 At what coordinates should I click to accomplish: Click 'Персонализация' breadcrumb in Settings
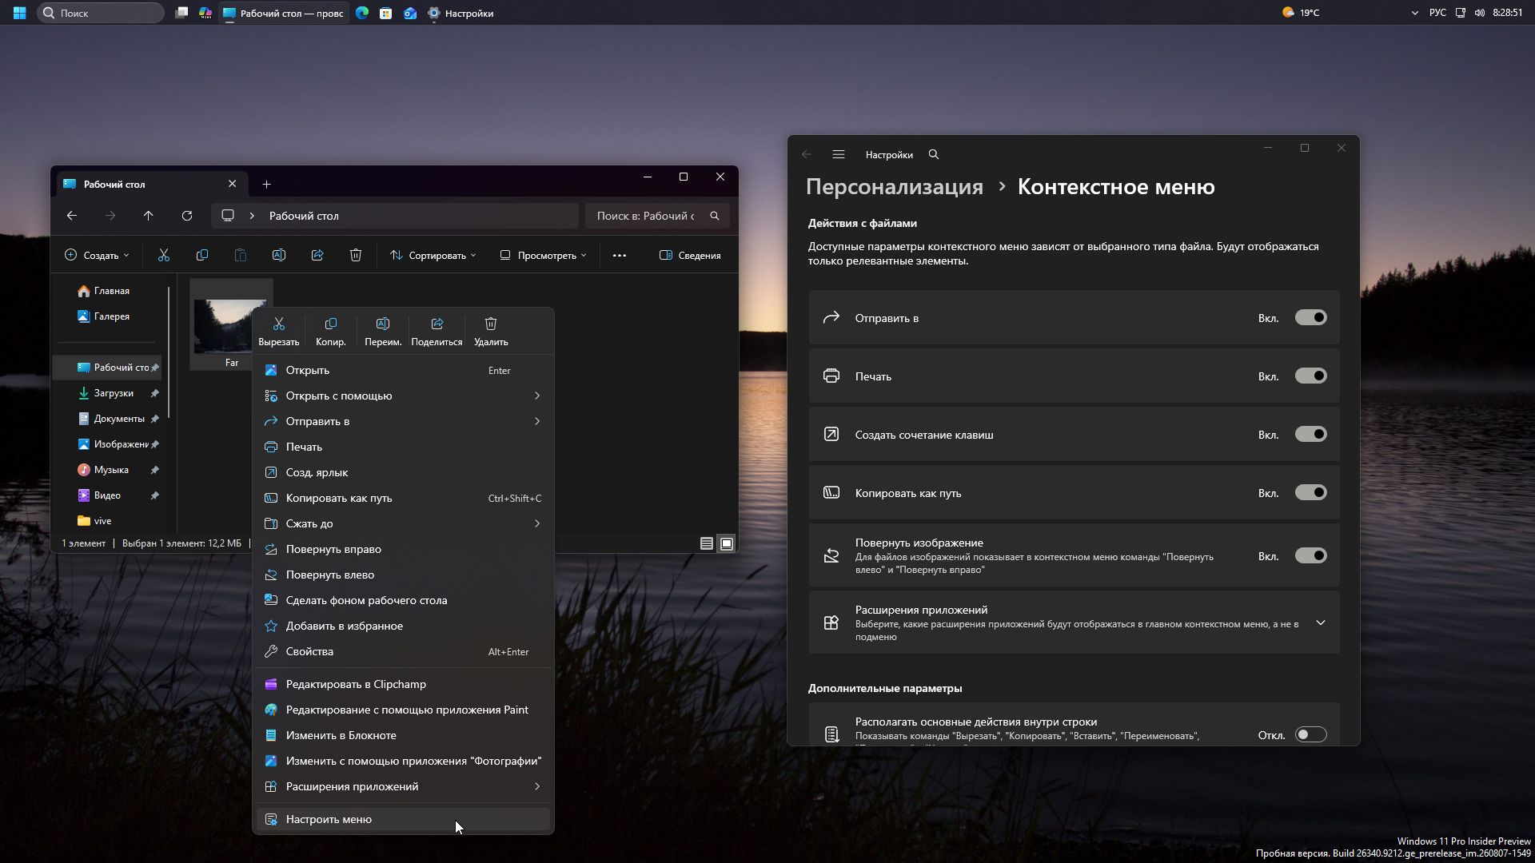[x=895, y=186]
